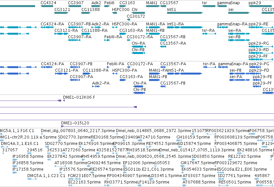Screen dimensions: 274x187
Task: Select the gammaSnap-PA protein
Action: [223, 67]
